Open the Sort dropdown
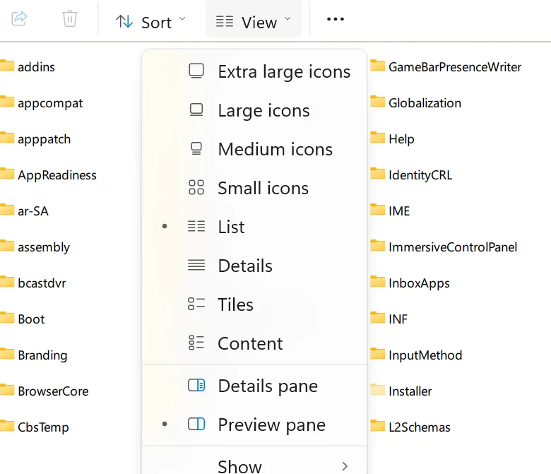This screenshot has width=551, height=474. [150, 22]
